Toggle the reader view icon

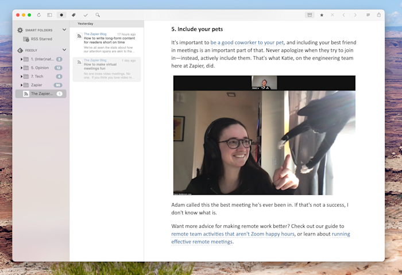310,15
